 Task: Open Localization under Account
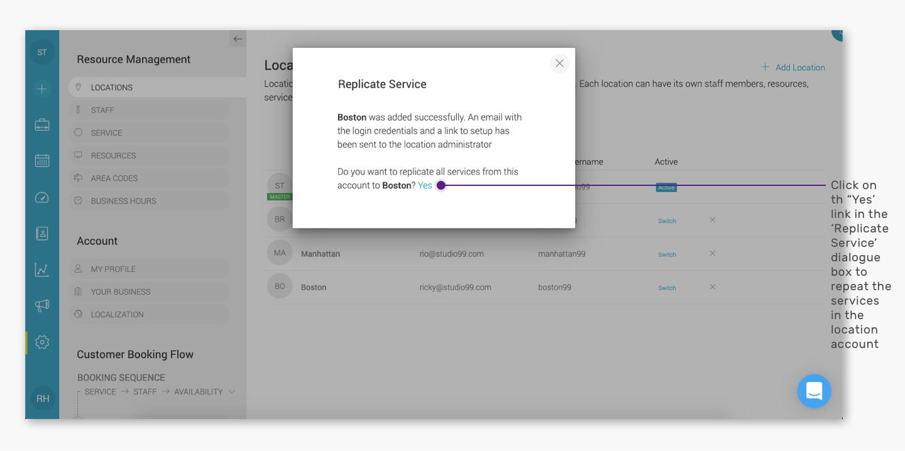point(149,314)
